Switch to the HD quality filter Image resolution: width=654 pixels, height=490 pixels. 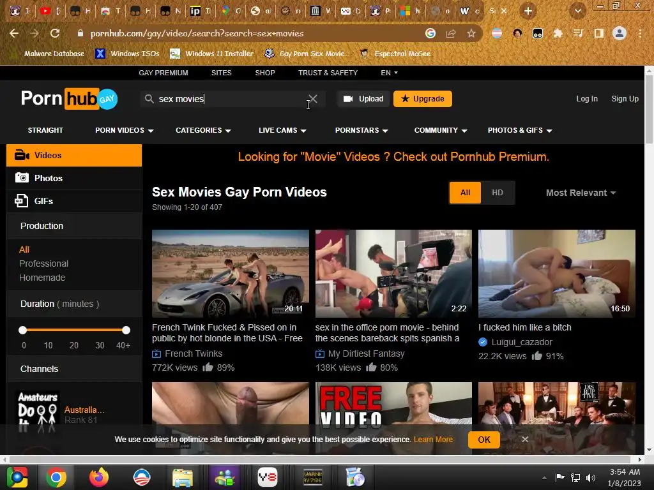coord(498,193)
